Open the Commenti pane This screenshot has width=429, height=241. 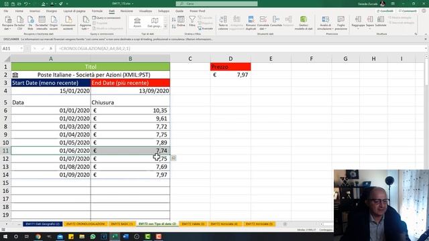pyautogui.click(x=408, y=11)
